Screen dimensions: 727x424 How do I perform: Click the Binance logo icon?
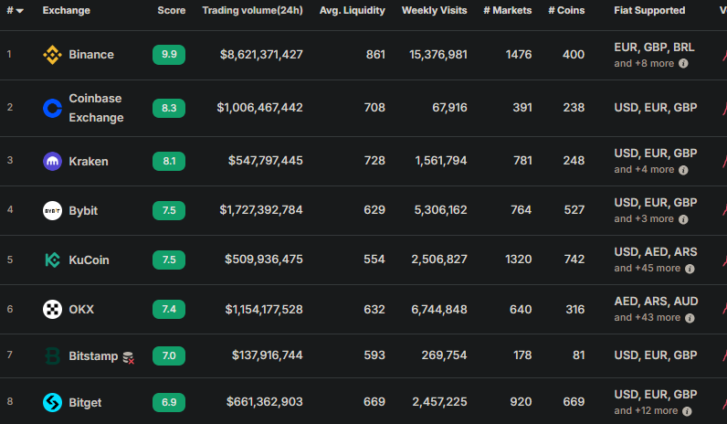[x=52, y=55]
